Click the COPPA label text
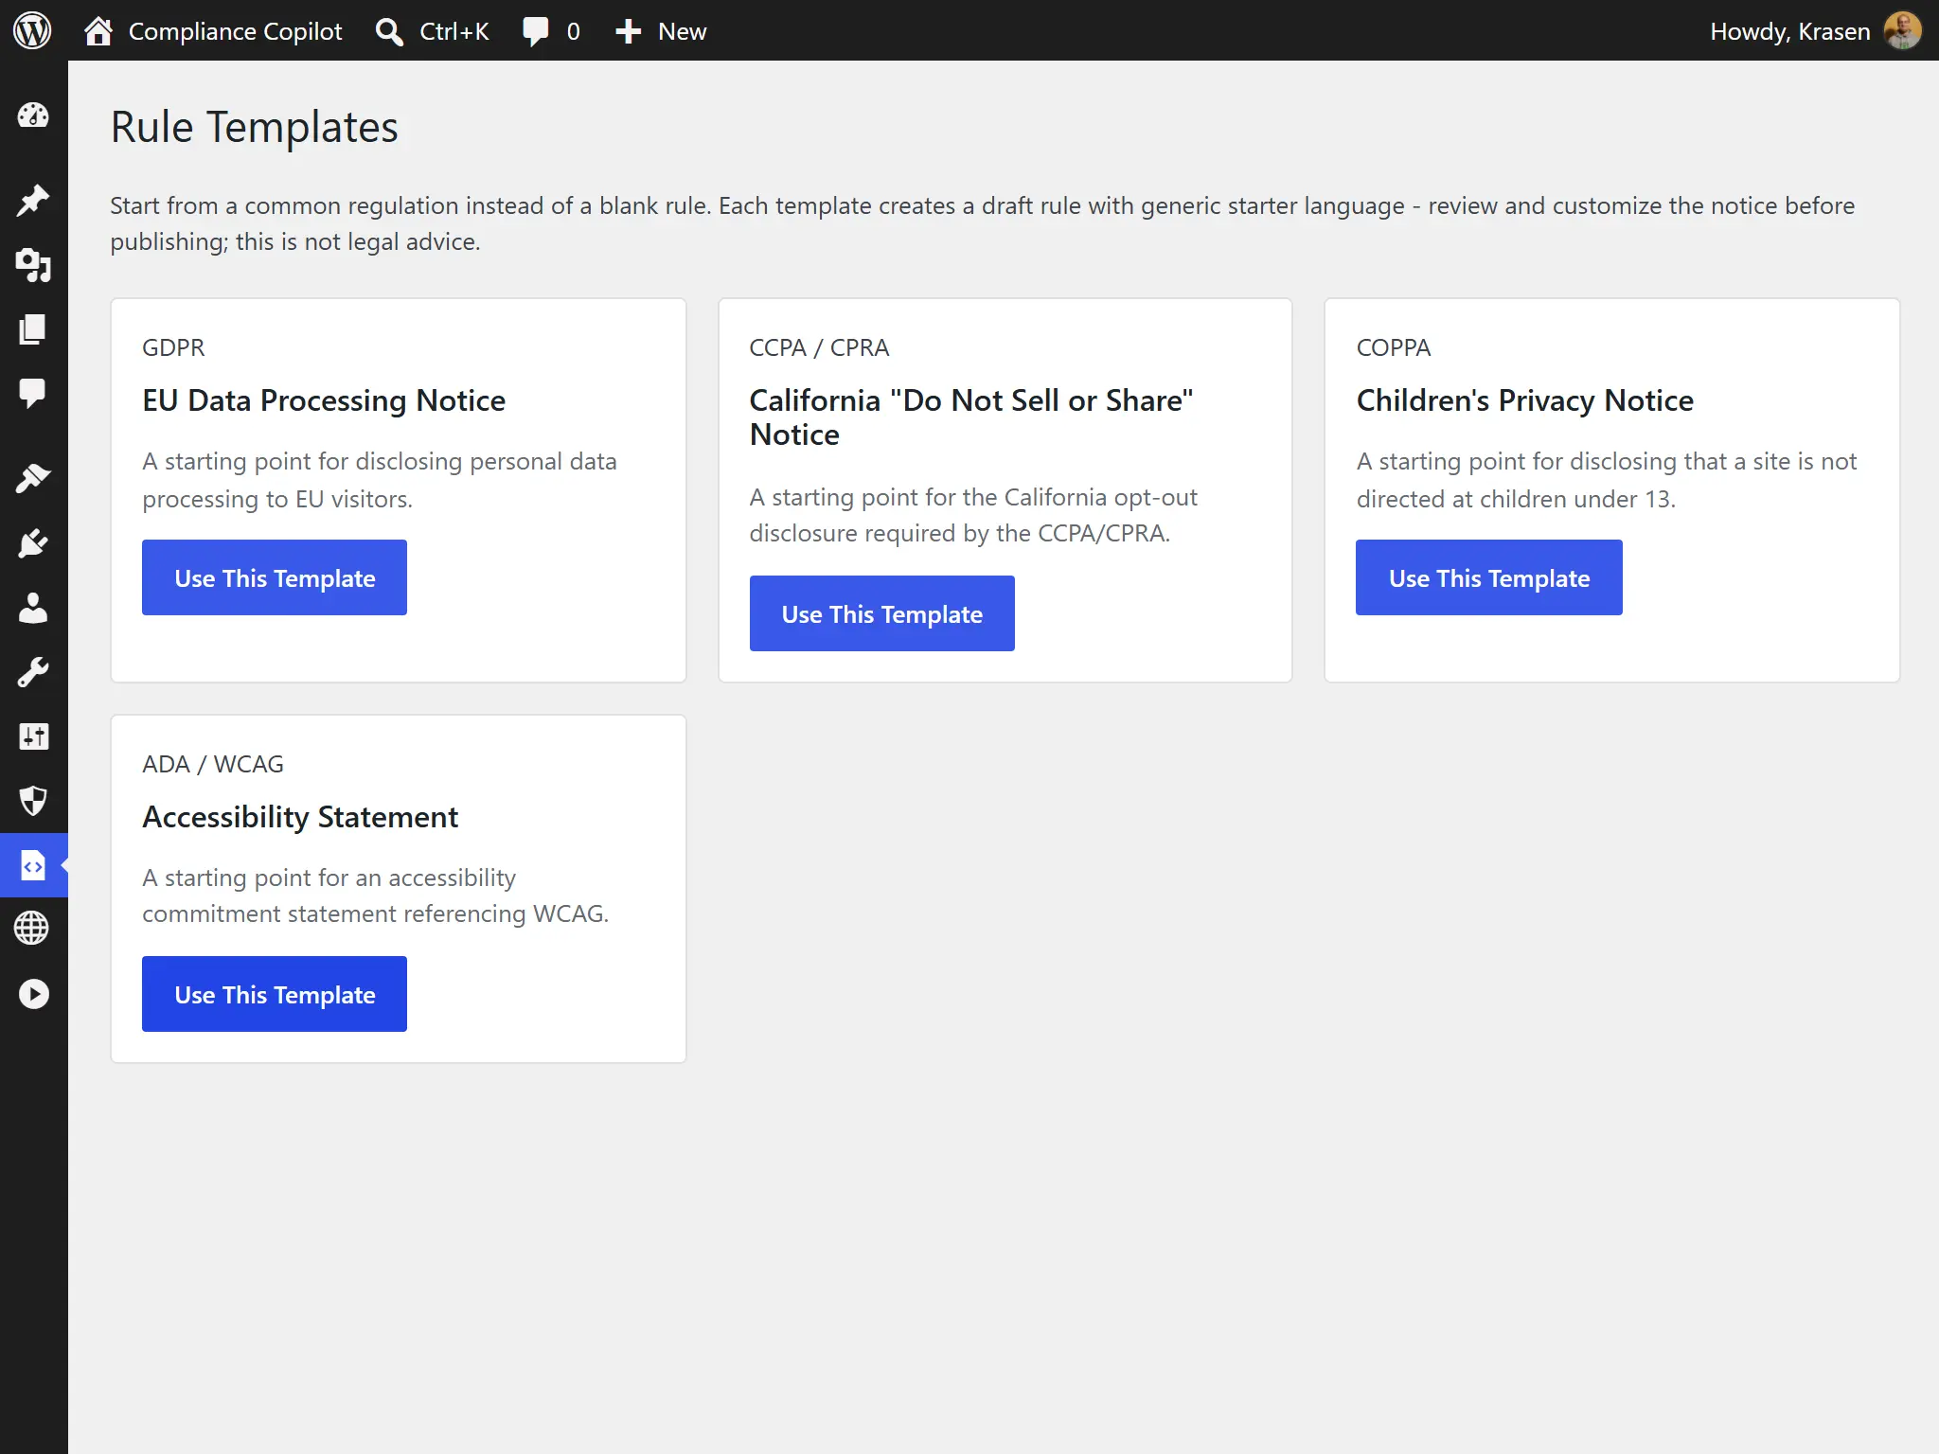Screen dimensions: 1939x1454 click(x=1394, y=347)
